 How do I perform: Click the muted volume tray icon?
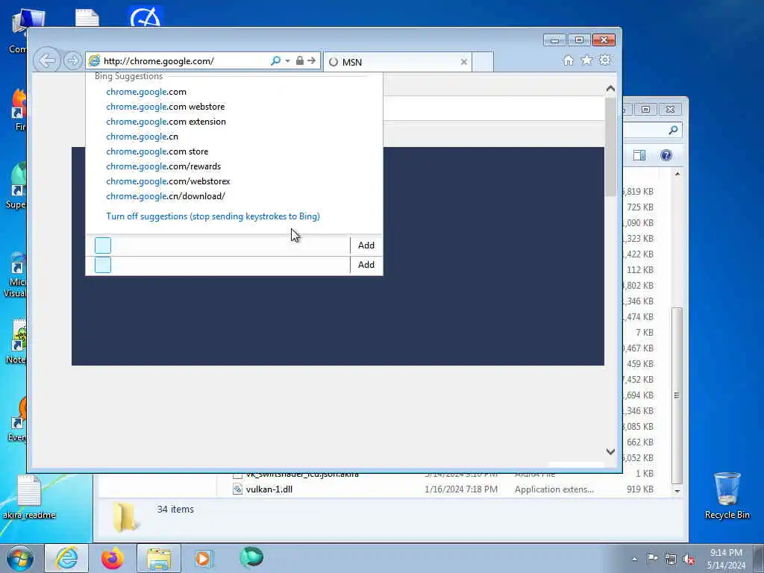(689, 560)
